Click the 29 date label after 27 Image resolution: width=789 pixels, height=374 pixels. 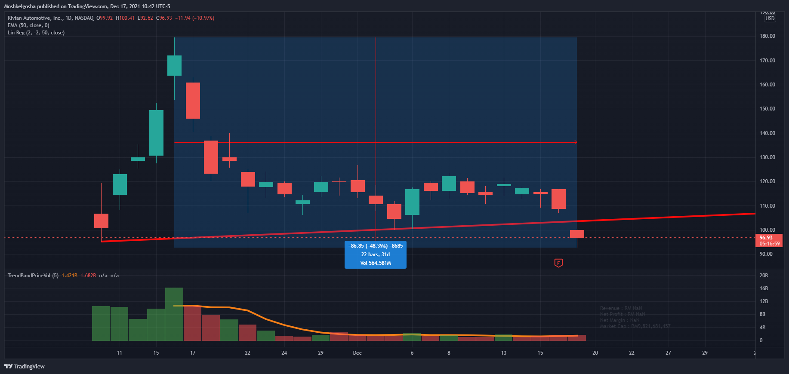(x=705, y=353)
